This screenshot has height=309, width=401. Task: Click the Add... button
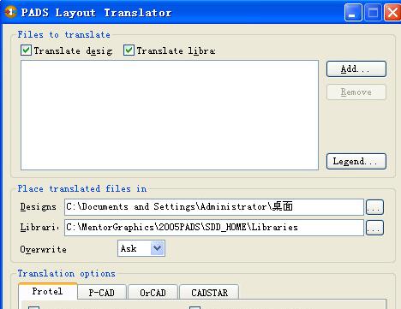pos(356,68)
